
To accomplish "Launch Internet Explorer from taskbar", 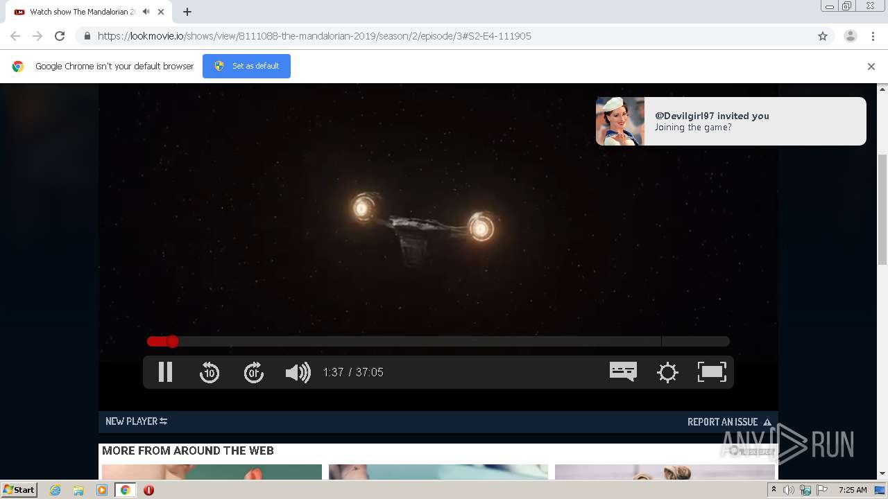I will 55,490.
